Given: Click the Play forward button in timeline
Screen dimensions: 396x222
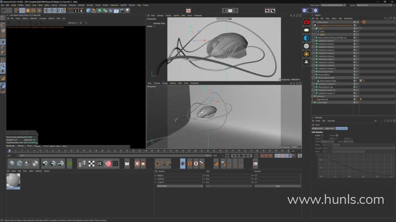Looking at the screenshot, I should tap(241, 156).
